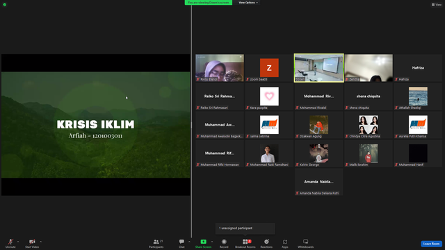Select the Athallah Shadiqi tile

click(x=418, y=97)
